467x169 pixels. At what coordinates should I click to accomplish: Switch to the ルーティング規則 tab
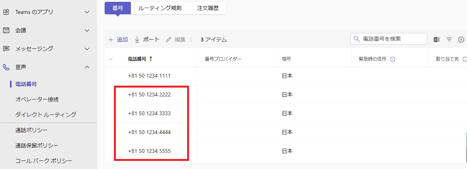tap(160, 8)
